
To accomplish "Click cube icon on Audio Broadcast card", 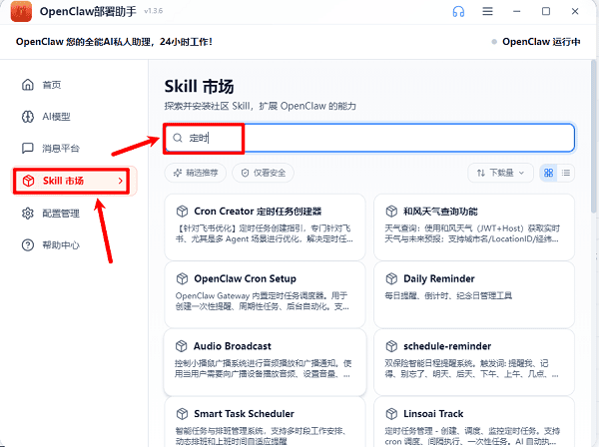I will (181, 346).
